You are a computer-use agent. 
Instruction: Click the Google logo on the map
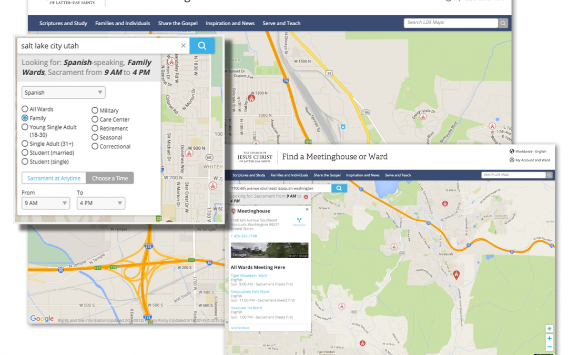click(x=41, y=318)
